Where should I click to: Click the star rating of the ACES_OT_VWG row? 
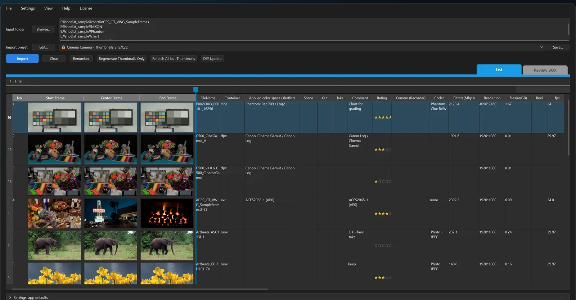pyautogui.click(x=383, y=214)
